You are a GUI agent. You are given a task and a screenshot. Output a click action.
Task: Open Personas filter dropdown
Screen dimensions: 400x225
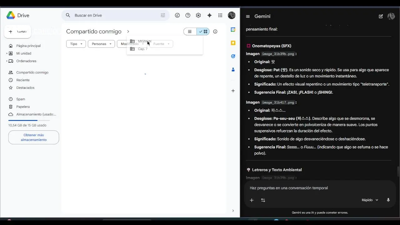pyautogui.click(x=101, y=44)
